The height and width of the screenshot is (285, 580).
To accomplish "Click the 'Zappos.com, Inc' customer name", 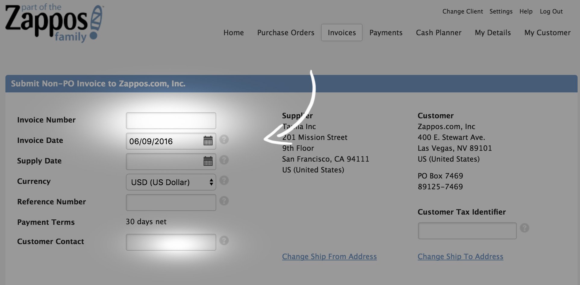I will 446,126.
